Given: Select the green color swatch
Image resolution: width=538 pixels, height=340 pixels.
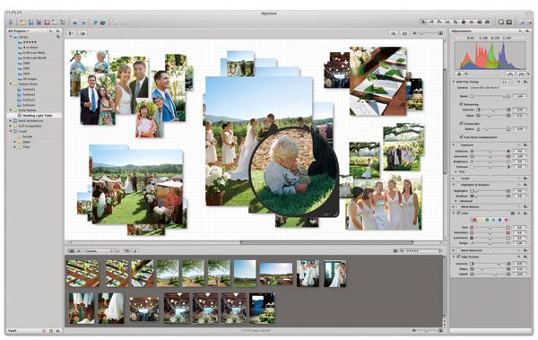Looking at the screenshot, I should pyautogui.click(x=487, y=220).
